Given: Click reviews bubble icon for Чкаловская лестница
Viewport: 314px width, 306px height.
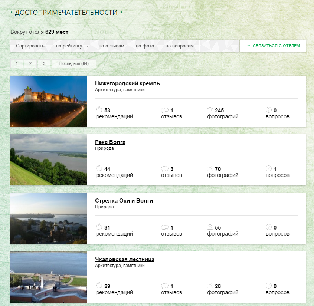Looking at the screenshot, I should coord(165,286).
